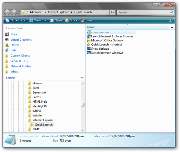Select Quick Launch in the address breadcrumb
The width and height of the screenshot is (180, 152).
coord(83,12)
